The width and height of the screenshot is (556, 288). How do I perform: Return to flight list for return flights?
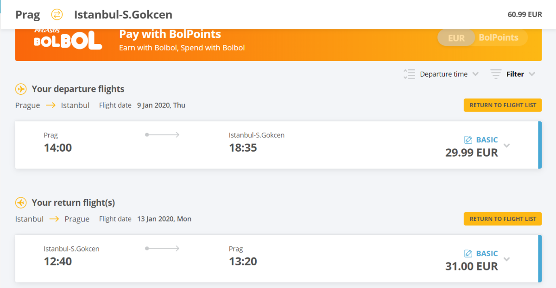(503, 219)
